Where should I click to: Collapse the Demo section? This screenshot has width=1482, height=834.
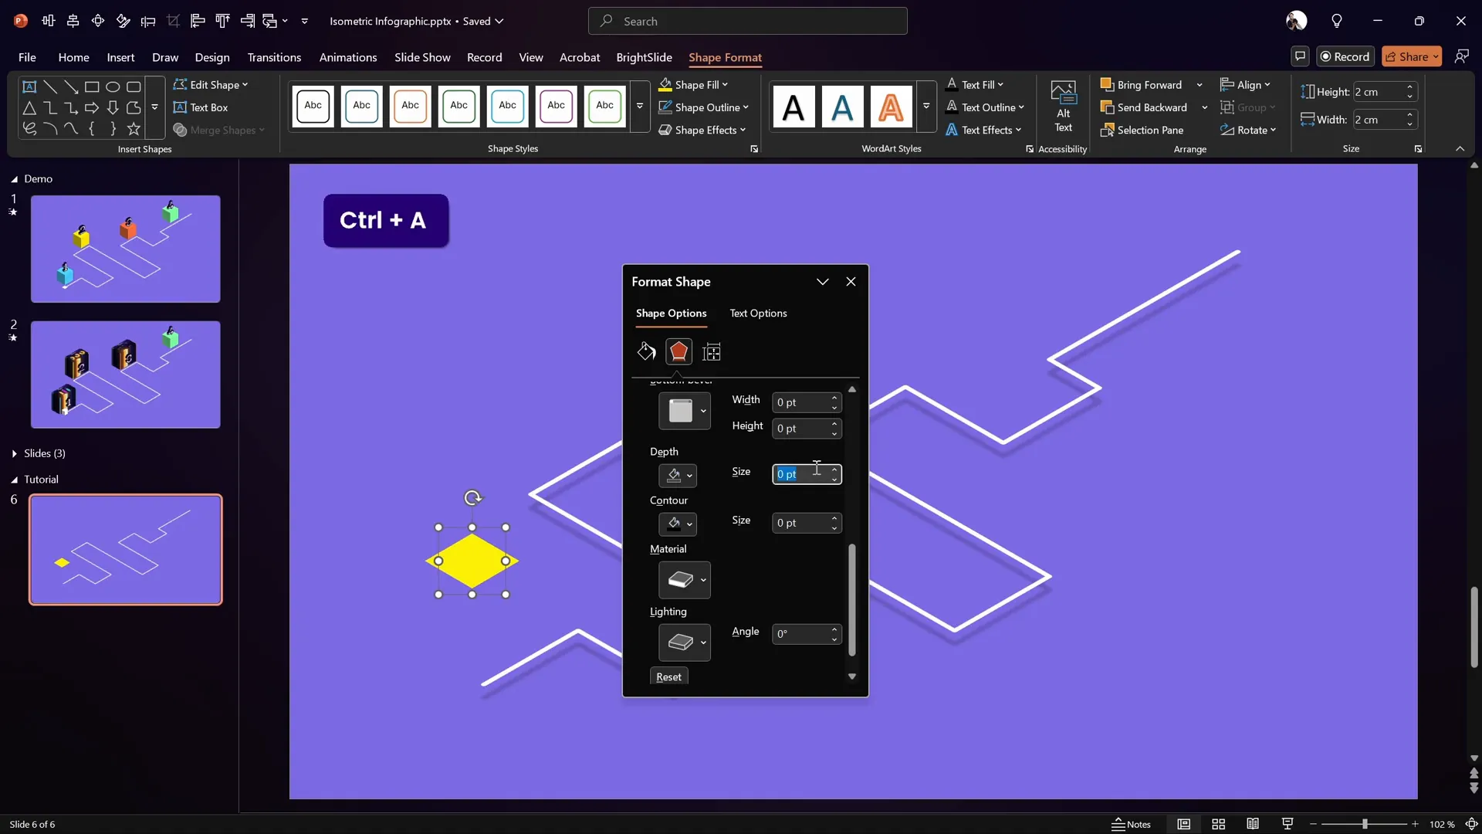(14, 179)
